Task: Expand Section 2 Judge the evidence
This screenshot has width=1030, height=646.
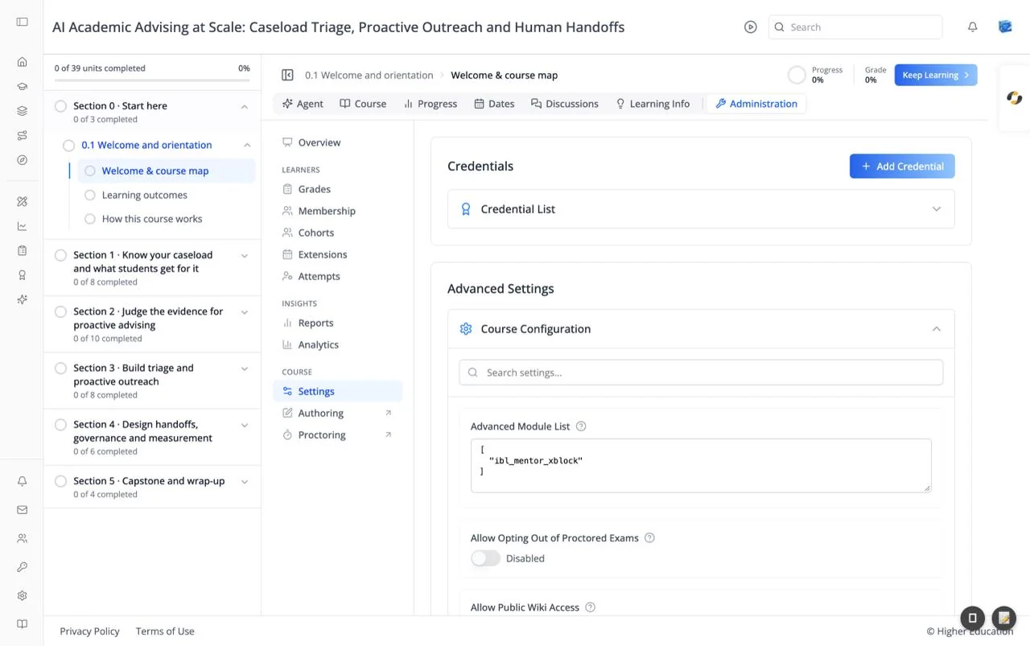Action: [245, 312]
